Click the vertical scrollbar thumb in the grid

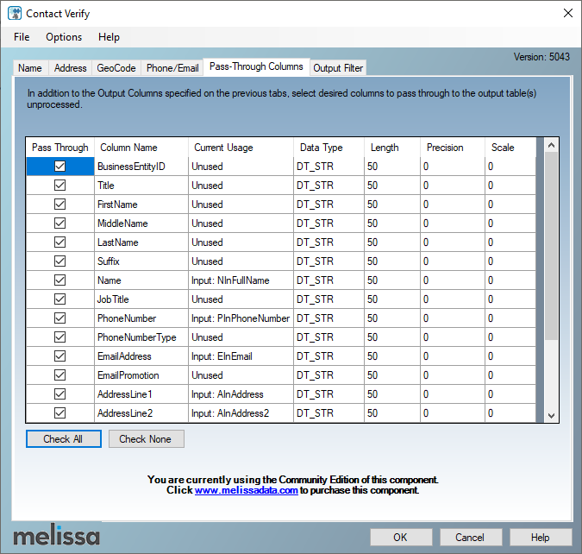tap(551, 246)
